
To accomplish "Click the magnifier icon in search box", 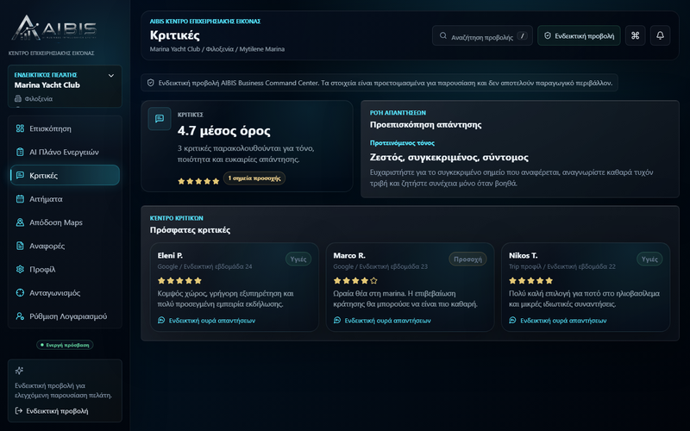I will tap(443, 35).
